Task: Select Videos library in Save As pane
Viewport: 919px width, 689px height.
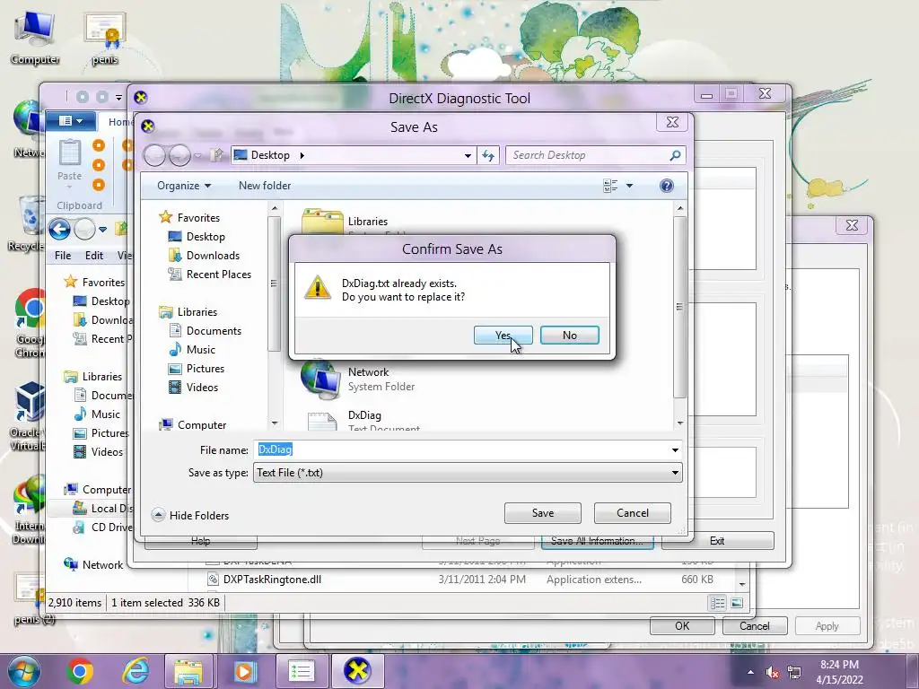Action: tap(202, 388)
